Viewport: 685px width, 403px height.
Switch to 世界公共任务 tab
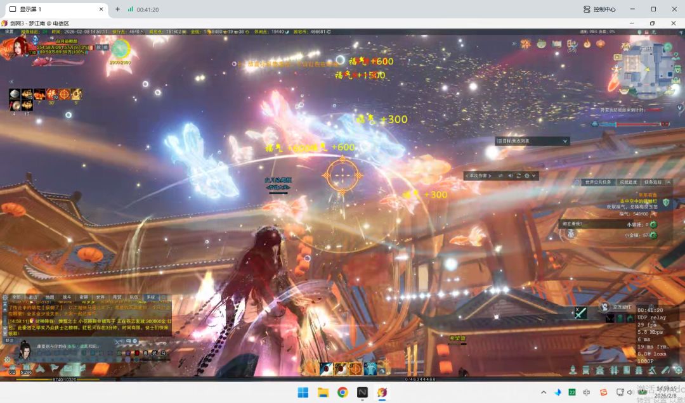click(598, 182)
